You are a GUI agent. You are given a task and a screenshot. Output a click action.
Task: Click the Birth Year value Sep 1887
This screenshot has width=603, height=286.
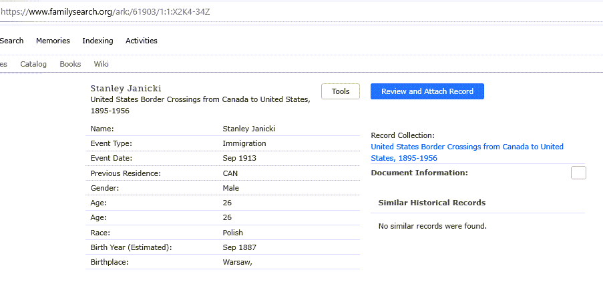[x=239, y=247]
